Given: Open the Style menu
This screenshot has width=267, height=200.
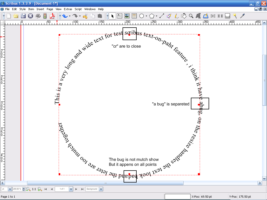Looking at the screenshot, I should click(x=22, y=9).
